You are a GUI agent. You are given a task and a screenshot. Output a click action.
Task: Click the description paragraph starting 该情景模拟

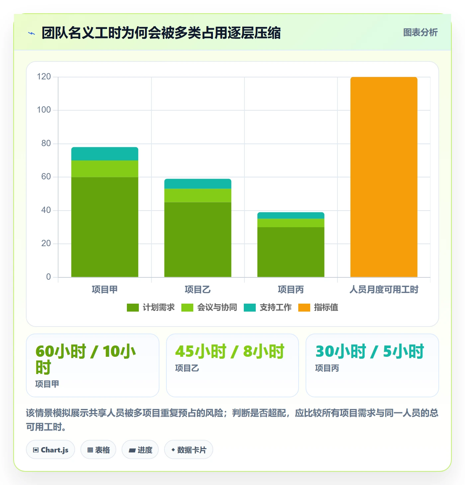tap(232, 420)
